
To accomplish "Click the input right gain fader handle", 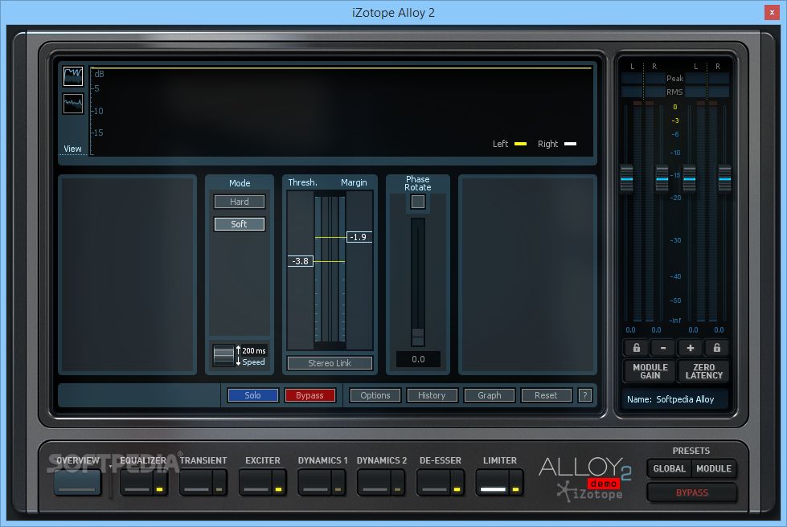I will pyautogui.click(x=662, y=178).
